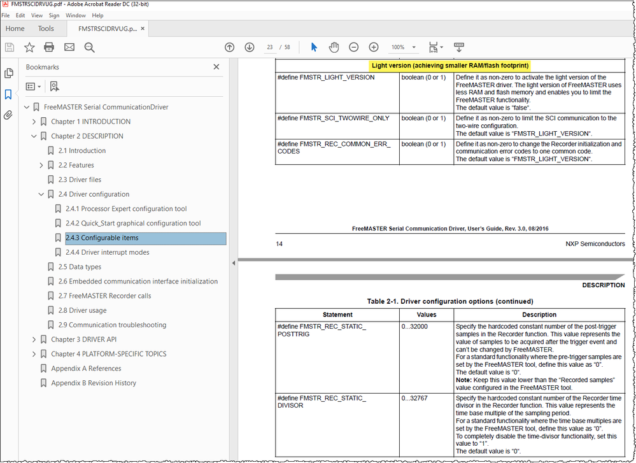The image size is (636, 463).
Task: Open 2.4.2 Quick_Start graphical configuration tool
Action: click(x=133, y=224)
